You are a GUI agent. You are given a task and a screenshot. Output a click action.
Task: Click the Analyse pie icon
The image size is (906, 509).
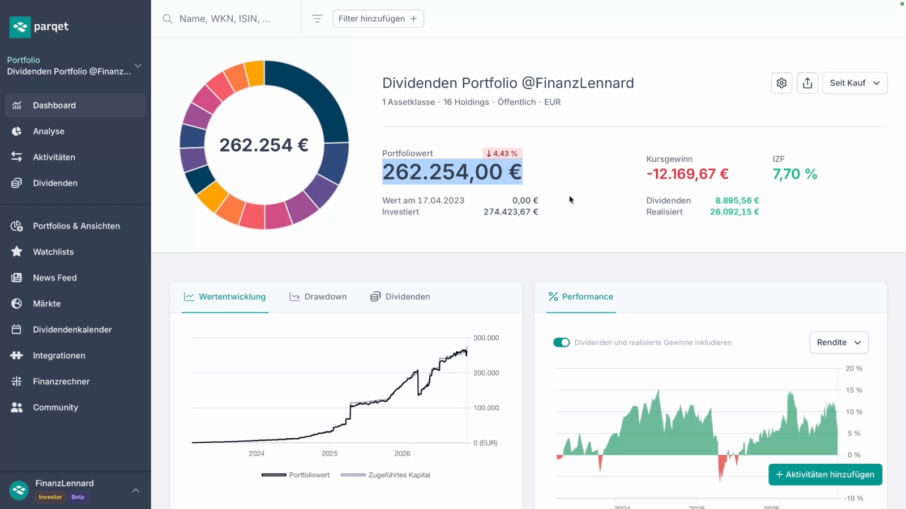pyautogui.click(x=16, y=131)
